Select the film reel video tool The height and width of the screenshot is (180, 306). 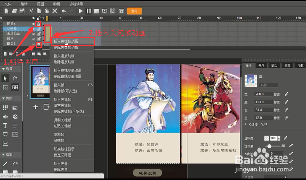click(x=15, y=117)
